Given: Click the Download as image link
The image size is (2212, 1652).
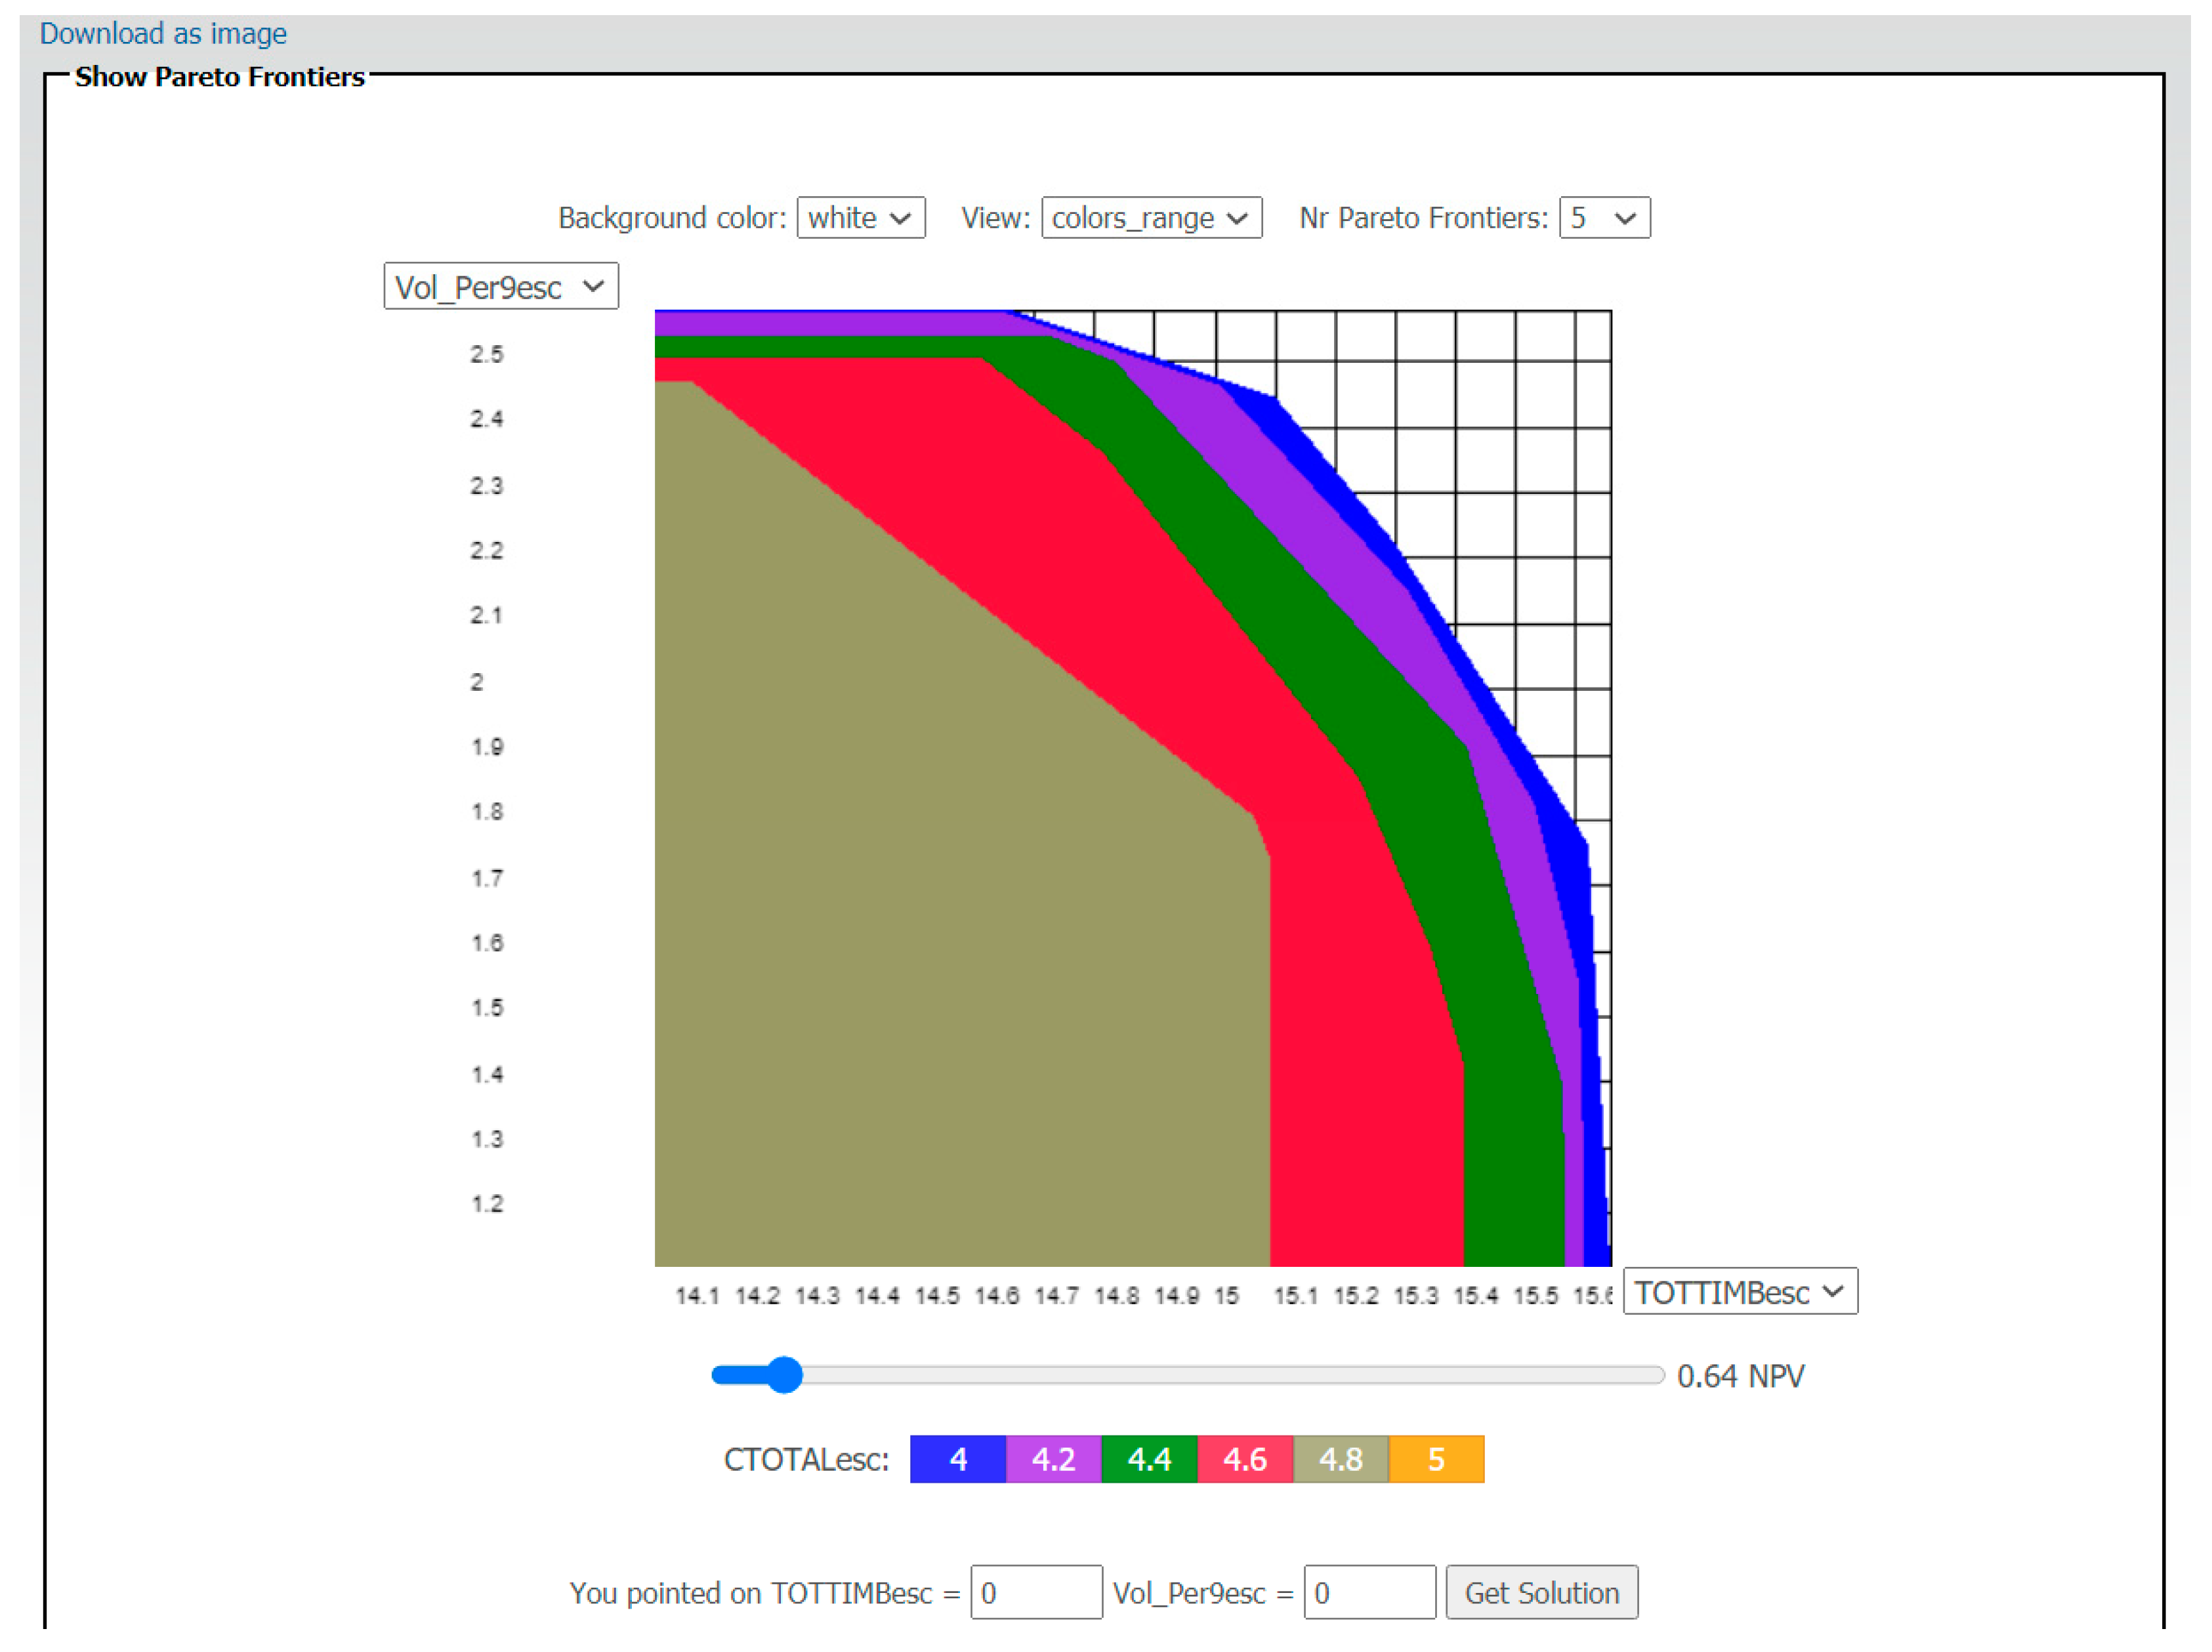Looking at the screenshot, I should [163, 34].
